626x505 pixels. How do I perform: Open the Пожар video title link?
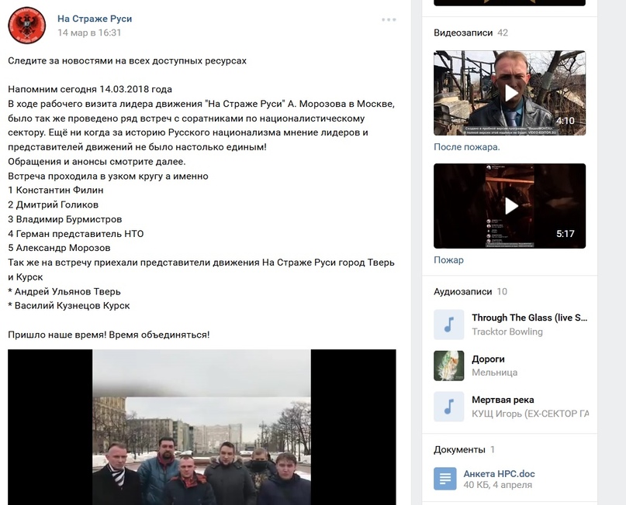pos(448,260)
